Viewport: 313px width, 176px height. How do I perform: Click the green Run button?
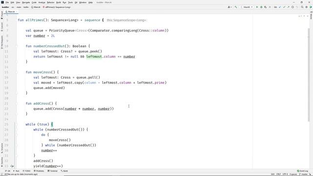pyautogui.click(x=257, y=7)
